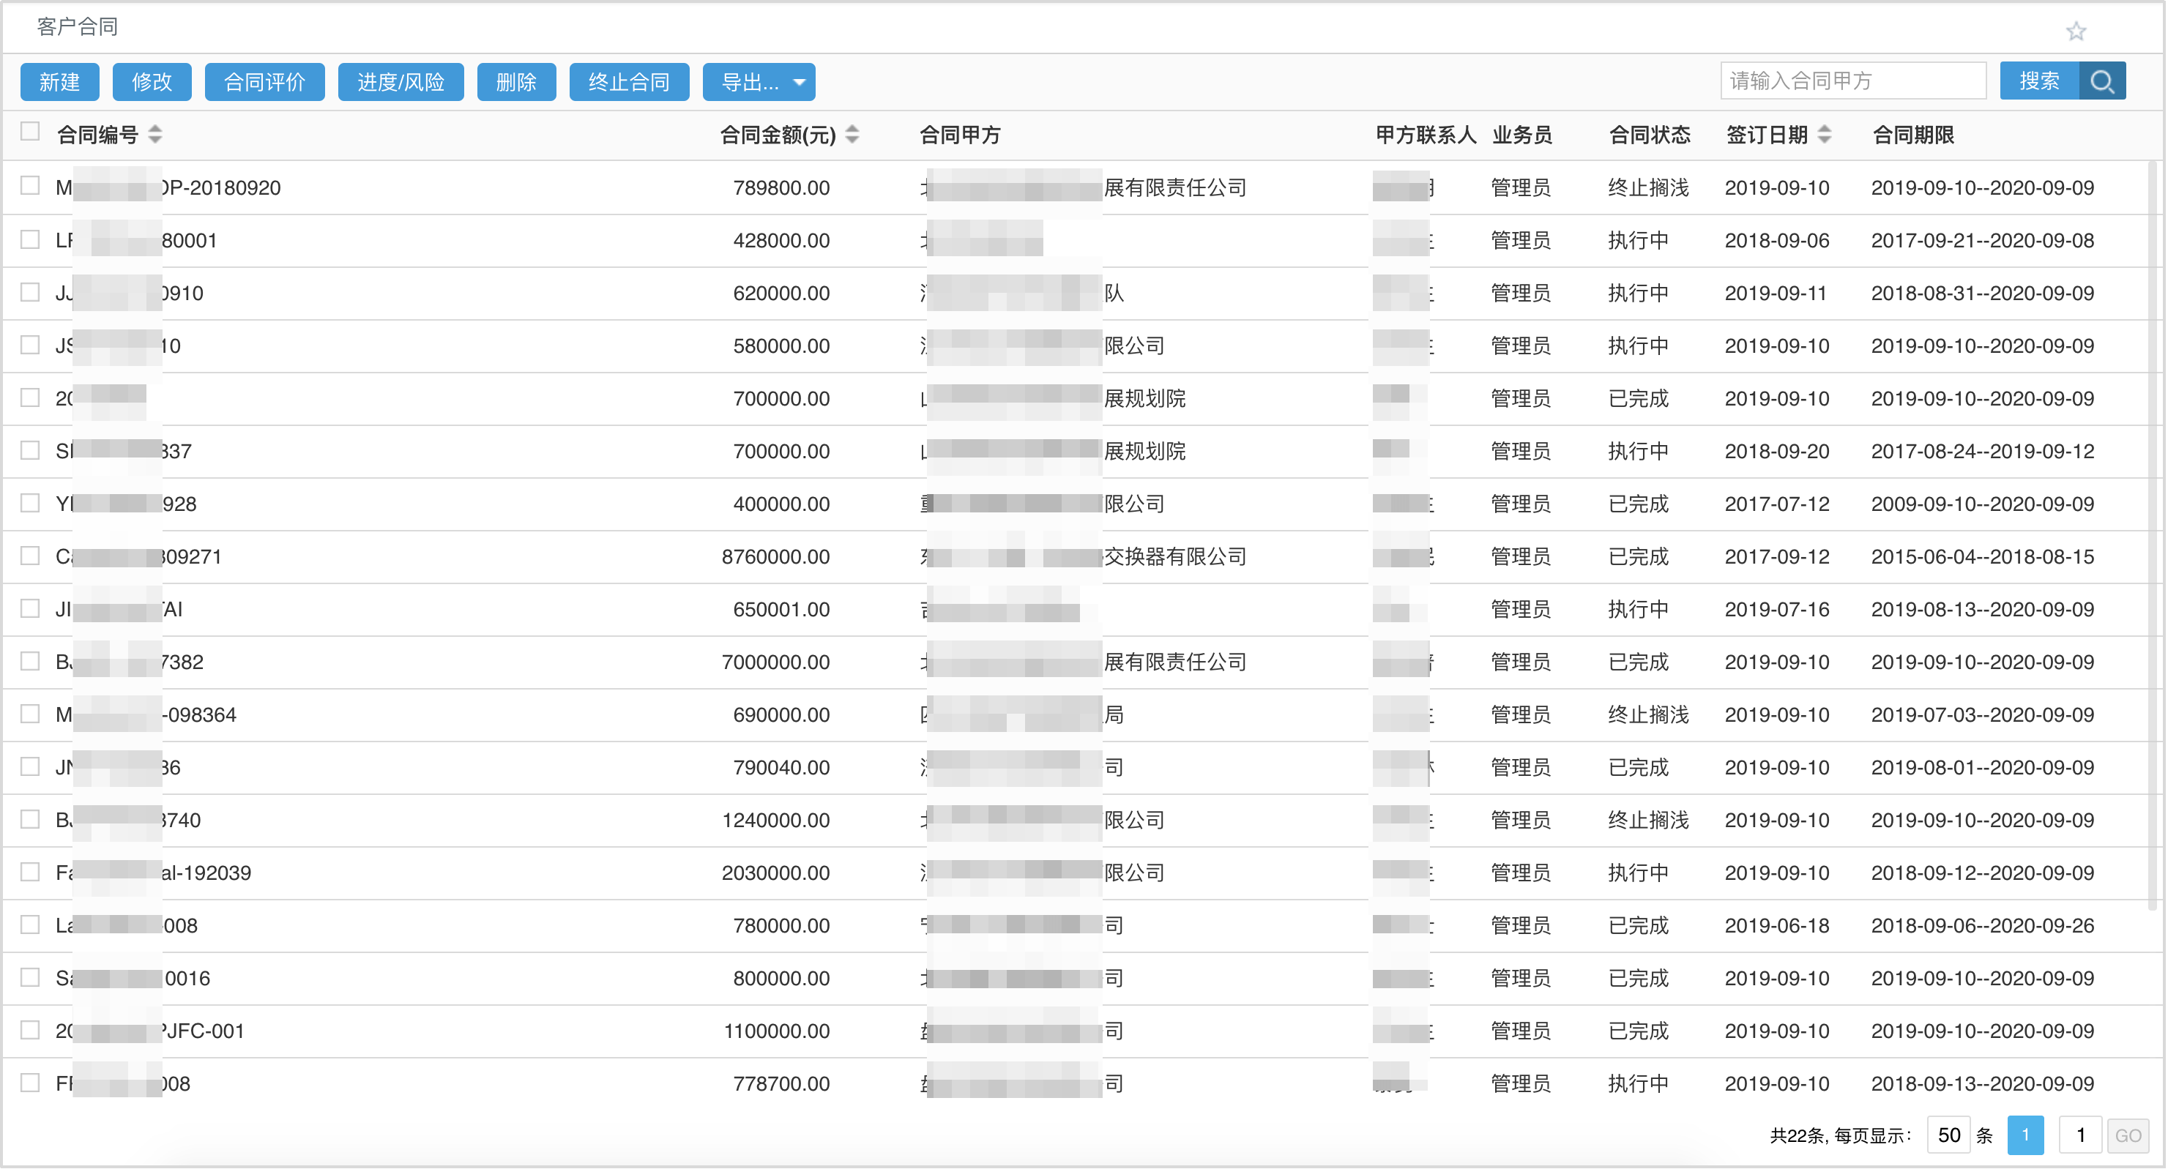Screen dimensions: 2168x1169
Task: Check the row with amount 790040.00
Action: pos(30,766)
